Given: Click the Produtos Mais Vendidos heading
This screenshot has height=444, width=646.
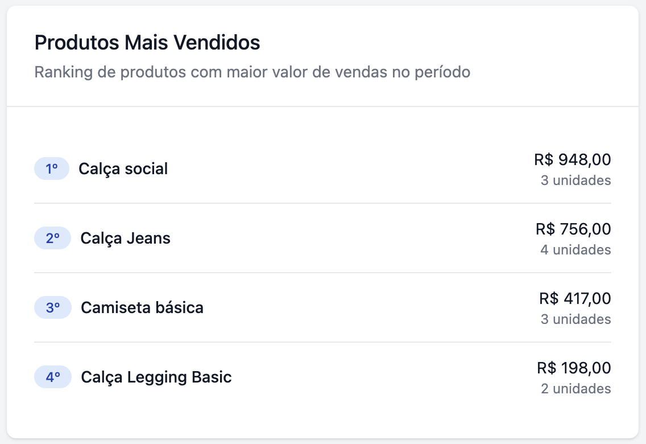Looking at the screenshot, I should pyautogui.click(x=147, y=43).
